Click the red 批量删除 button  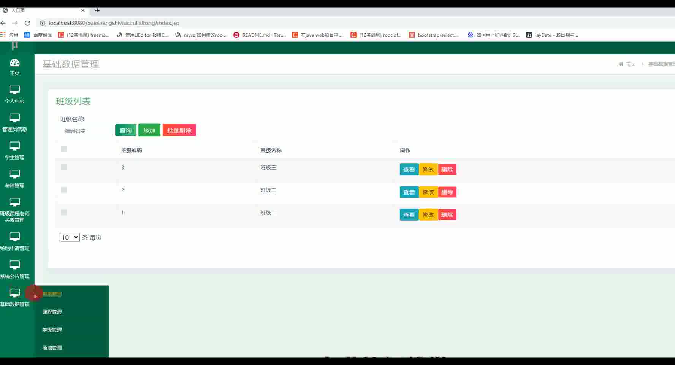pyautogui.click(x=179, y=130)
